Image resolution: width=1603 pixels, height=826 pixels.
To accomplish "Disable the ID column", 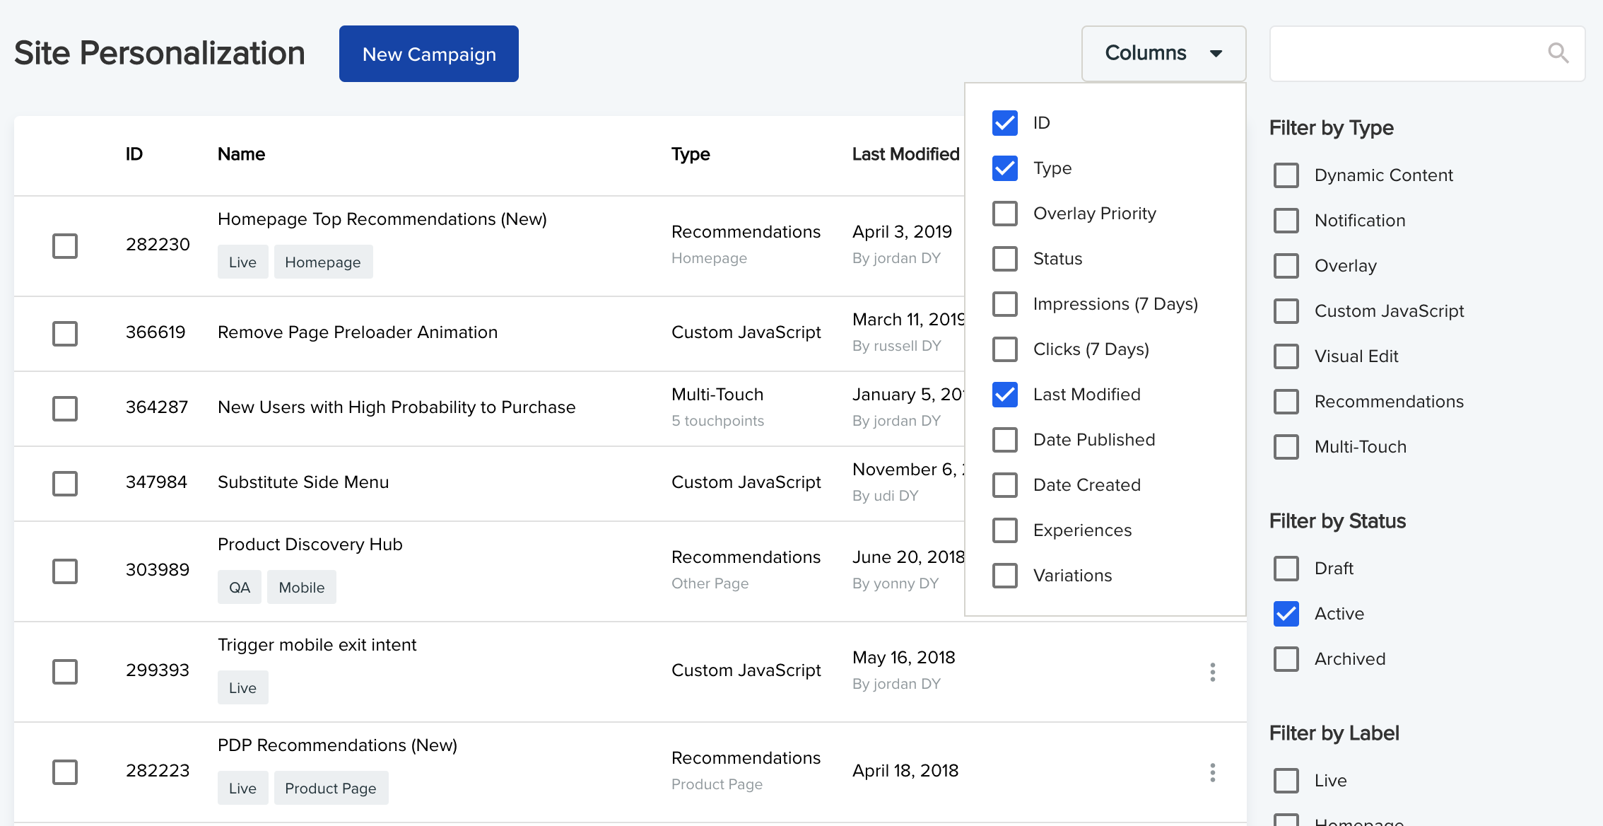I will [x=1004, y=122].
